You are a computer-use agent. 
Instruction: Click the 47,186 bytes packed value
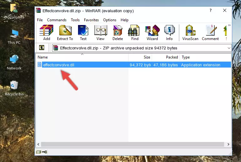pyautogui.click(x=165, y=65)
